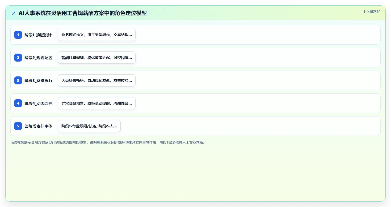Click the 阶段1_顶层设计 label
The image size is (391, 207).
click(38, 35)
